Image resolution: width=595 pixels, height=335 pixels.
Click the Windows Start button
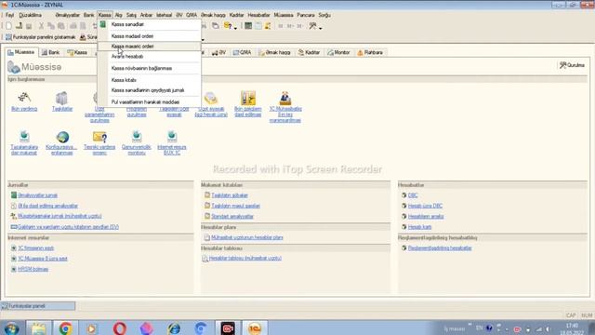(x=11, y=328)
